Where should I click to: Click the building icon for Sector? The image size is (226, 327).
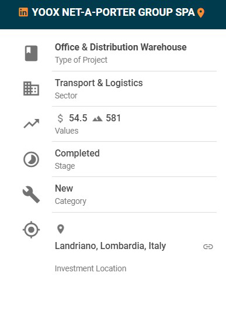tap(31, 88)
